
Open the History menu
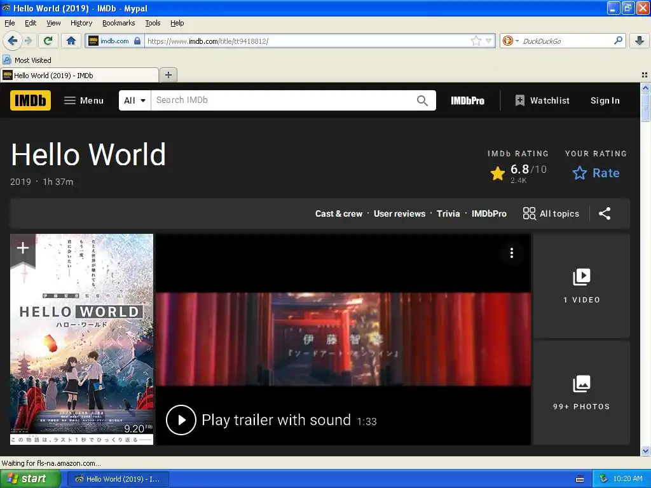click(x=81, y=23)
